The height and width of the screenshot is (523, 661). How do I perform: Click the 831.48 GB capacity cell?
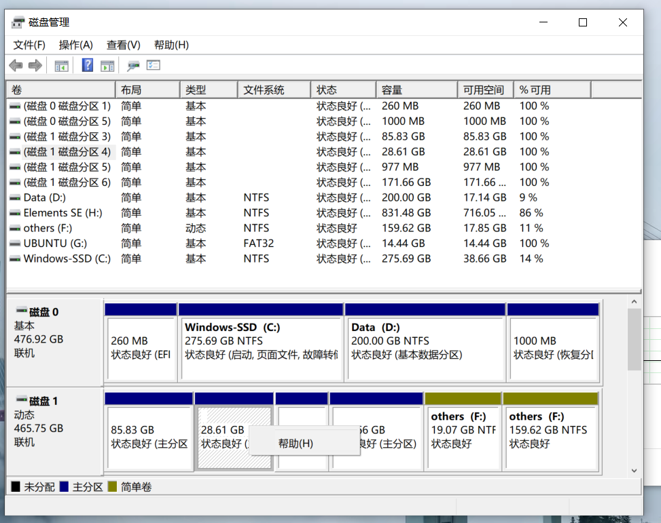click(x=406, y=212)
